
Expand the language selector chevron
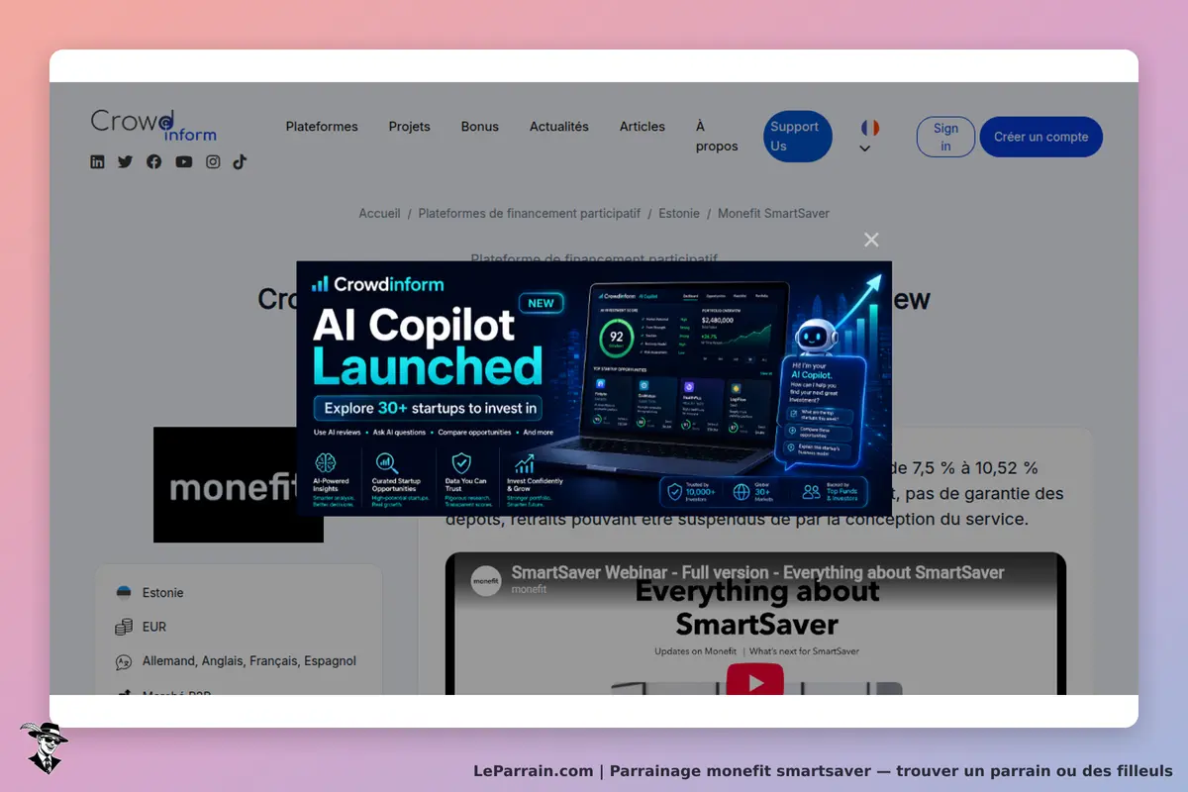click(x=864, y=148)
